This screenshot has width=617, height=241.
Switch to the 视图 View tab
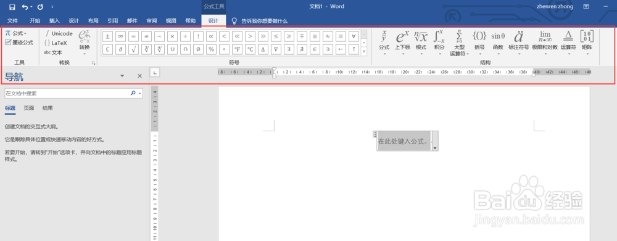click(171, 21)
